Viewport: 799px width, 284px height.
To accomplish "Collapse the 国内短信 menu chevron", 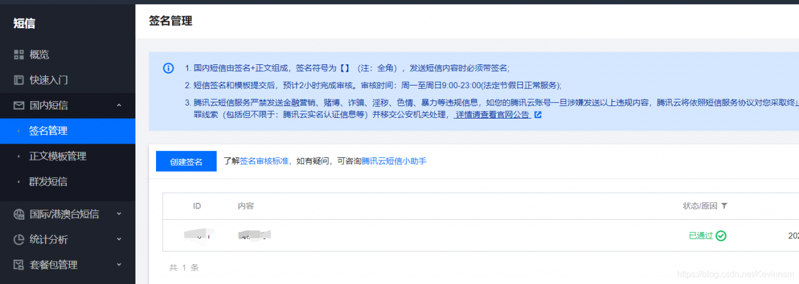I will coord(119,105).
